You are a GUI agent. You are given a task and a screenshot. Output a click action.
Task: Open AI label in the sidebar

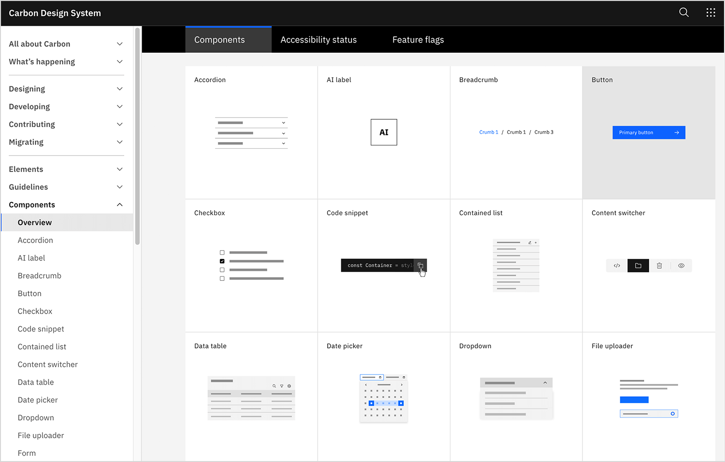coord(31,258)
